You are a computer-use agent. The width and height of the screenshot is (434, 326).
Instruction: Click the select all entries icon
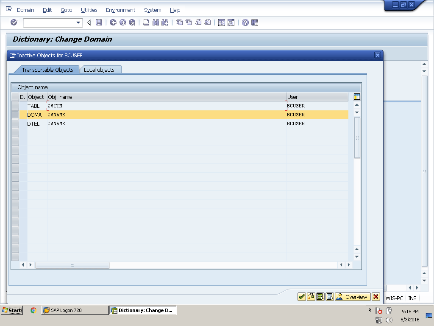[x=320, y=297]
